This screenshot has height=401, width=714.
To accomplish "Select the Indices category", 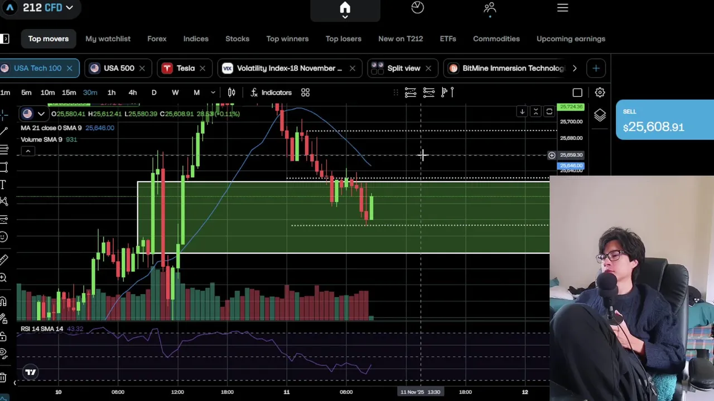I will pyautogui.click(x=196, y=39).
